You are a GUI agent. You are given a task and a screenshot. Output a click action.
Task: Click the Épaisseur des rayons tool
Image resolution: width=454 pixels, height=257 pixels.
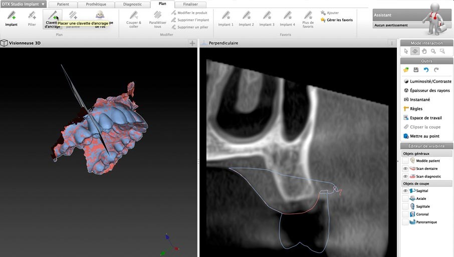point(427,90)
